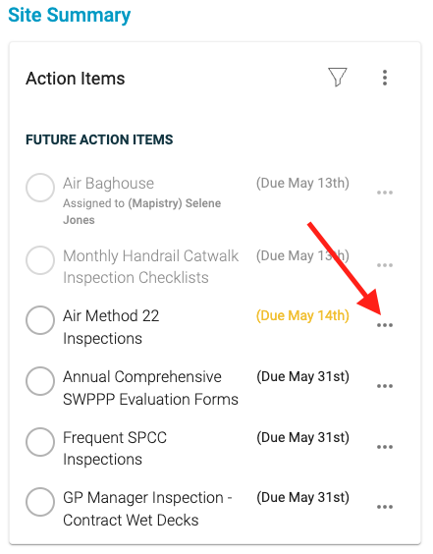Image resolution: width=433 pixels, height=554 pixels.
Task: Tick the Annual Comprehensive SWPPP Evaluation circle
Action: pyautogui.click(x=40, y=381)
